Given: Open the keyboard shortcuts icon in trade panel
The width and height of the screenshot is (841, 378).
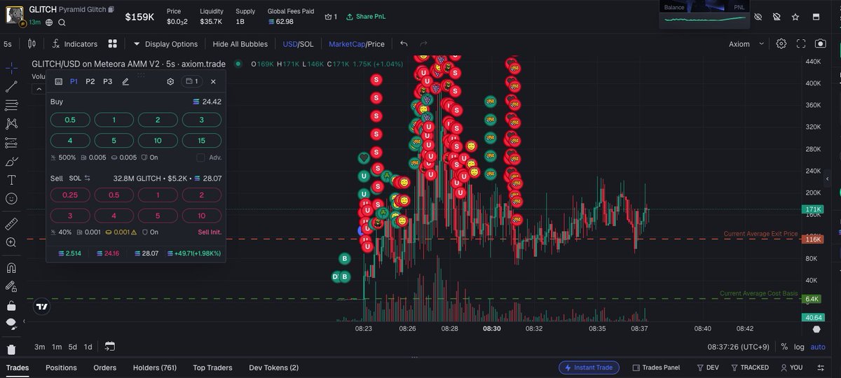Looking at the screenshot, I should [59, 81].
